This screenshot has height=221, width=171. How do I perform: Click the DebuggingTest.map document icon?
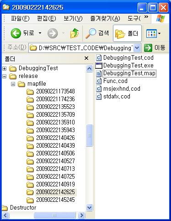point(99,73)
